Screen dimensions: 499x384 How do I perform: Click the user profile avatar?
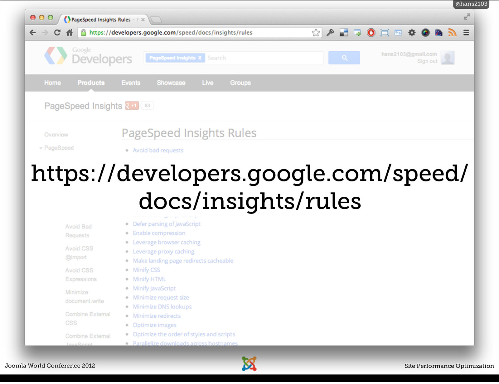[448, 58]
